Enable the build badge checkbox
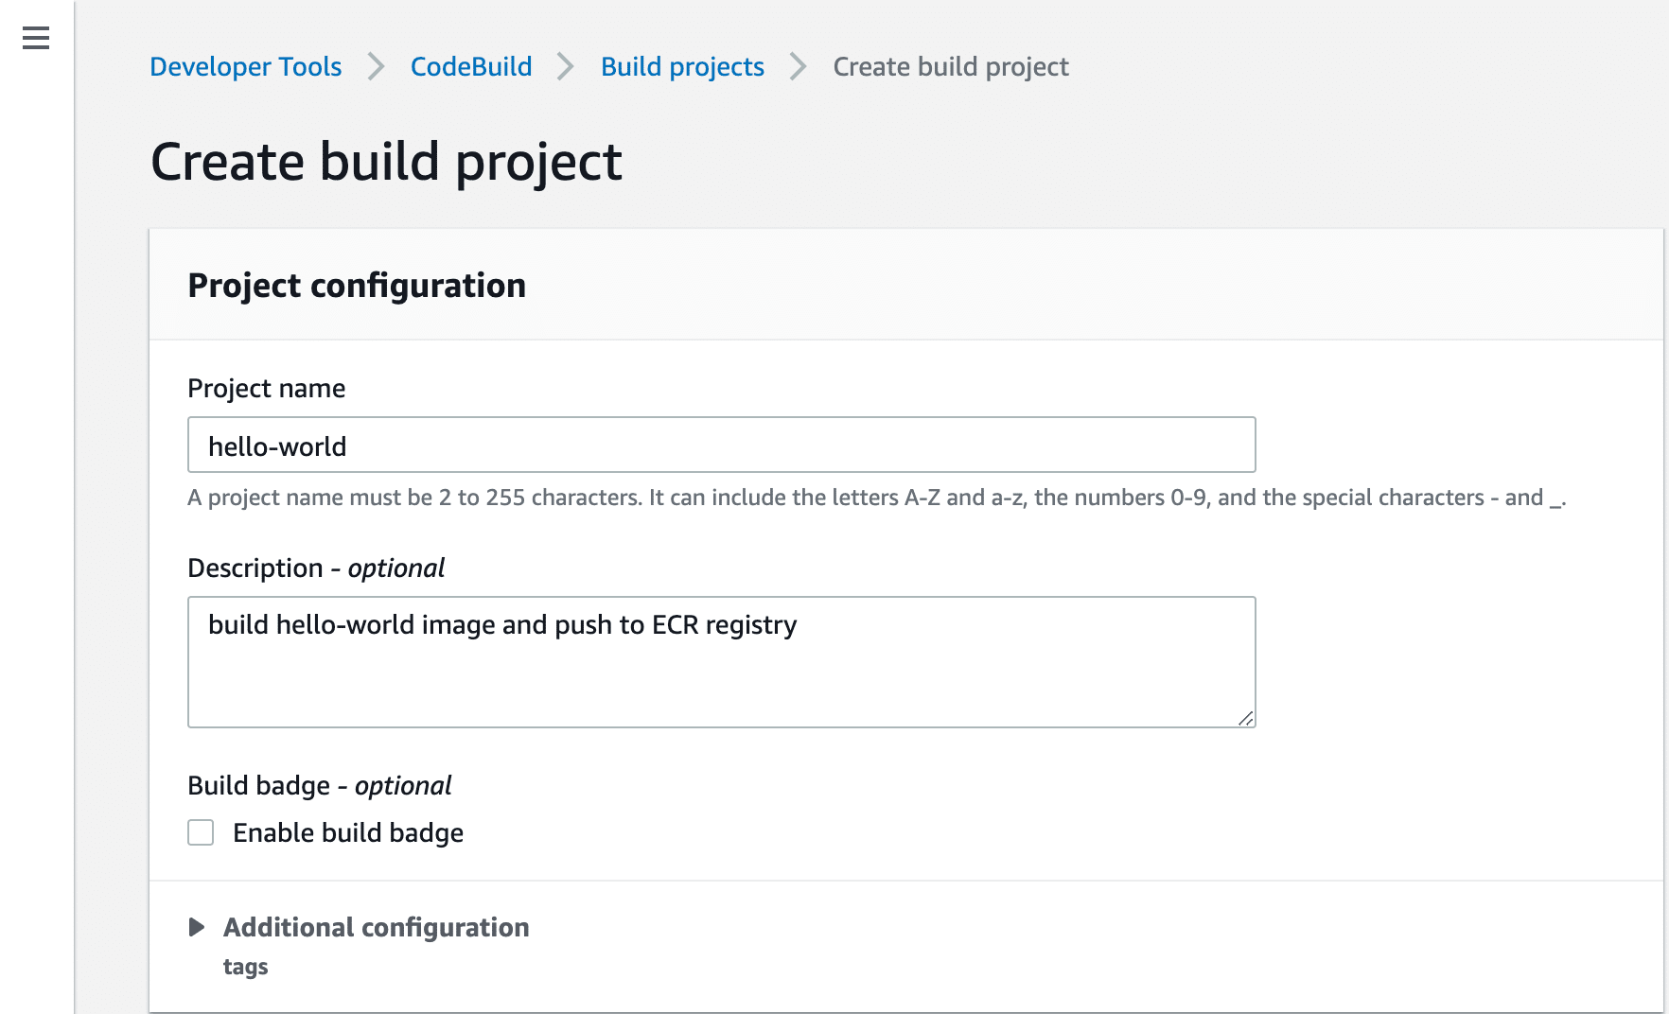This screenshot has height=1014, width=1669. coord(201,832)
